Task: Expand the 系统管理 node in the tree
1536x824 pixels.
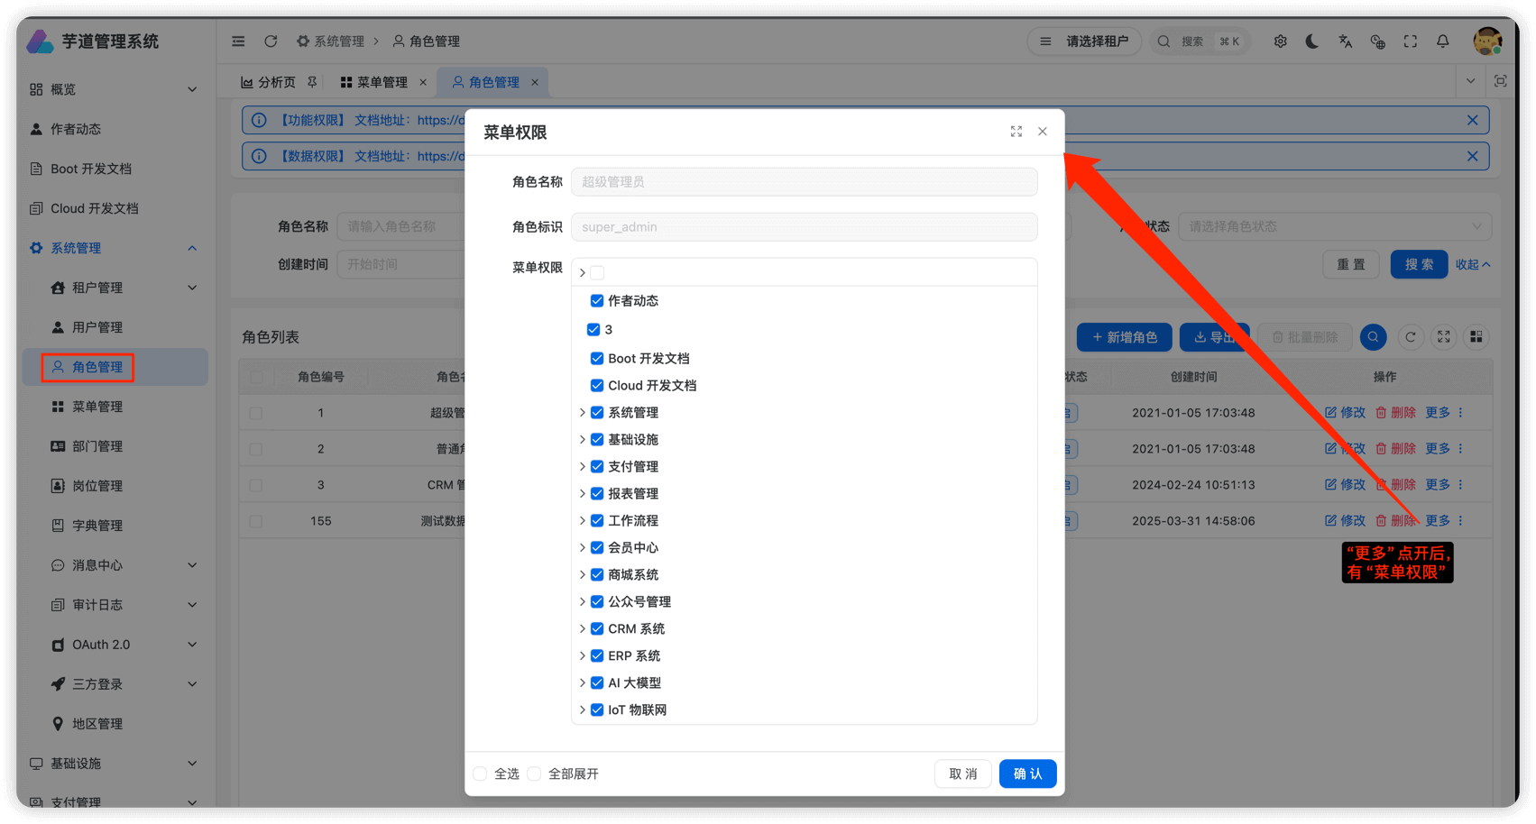Action: 582,412
